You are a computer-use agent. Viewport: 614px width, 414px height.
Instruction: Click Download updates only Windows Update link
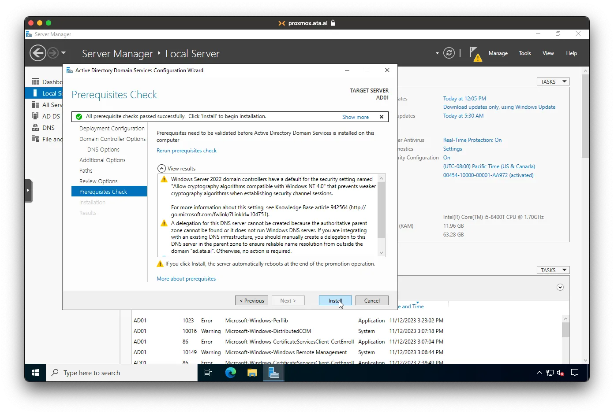499,107
